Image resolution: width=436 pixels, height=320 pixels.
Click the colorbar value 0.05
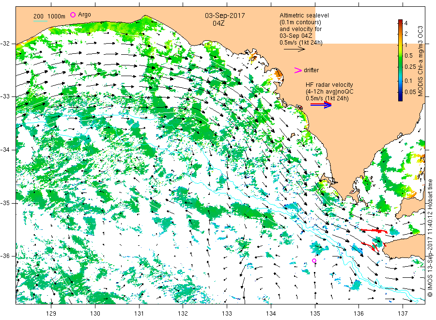(410, 92)
